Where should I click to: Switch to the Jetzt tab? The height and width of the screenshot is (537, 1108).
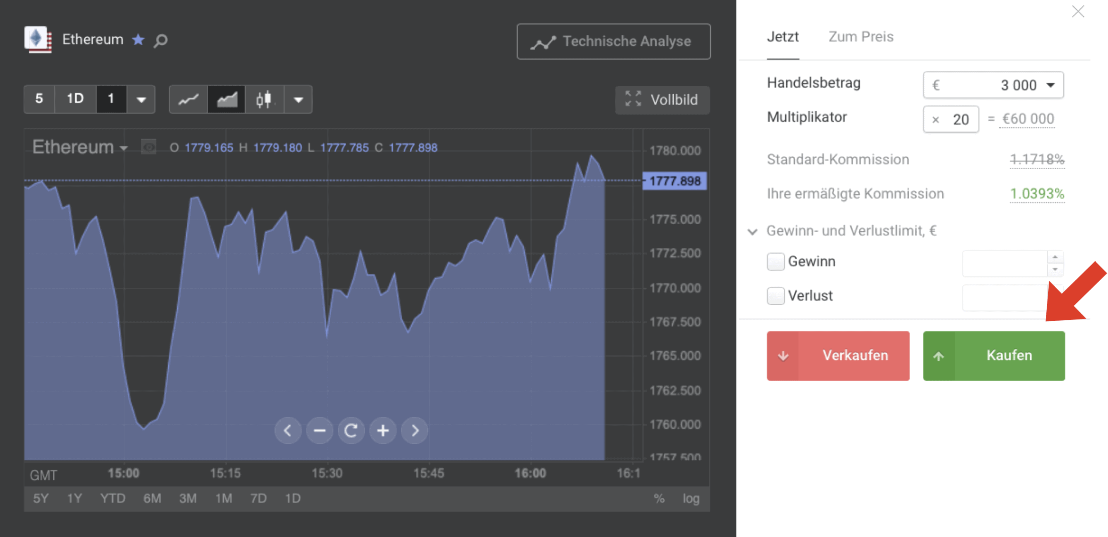click(x=782, y=37)
